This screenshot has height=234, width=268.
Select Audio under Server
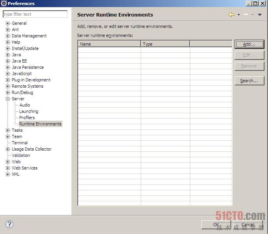(25, 105)
